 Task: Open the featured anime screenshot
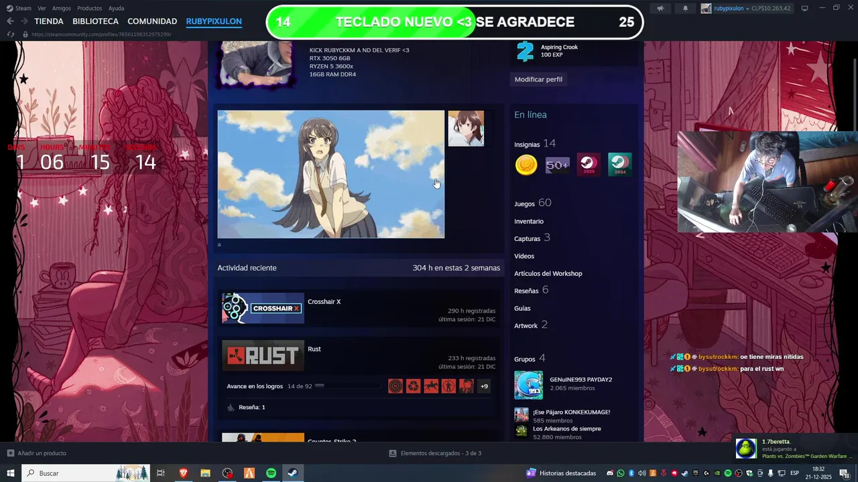(330, 174)
